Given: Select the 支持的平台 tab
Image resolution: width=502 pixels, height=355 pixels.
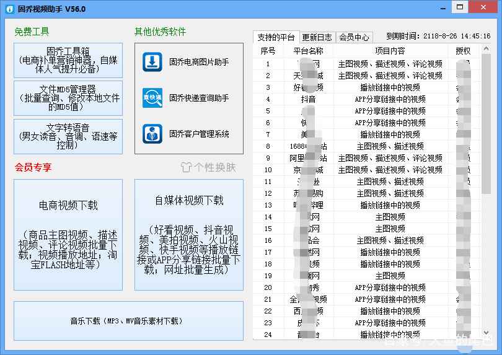Looking at the screenshot, I should pyautogui.click(x=276, y=37).
